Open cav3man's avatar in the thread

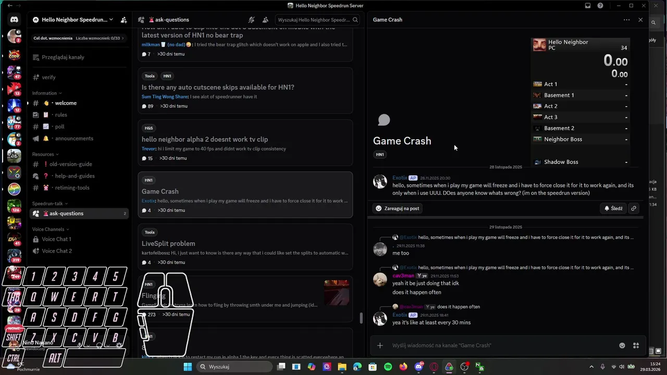point(380,279)
